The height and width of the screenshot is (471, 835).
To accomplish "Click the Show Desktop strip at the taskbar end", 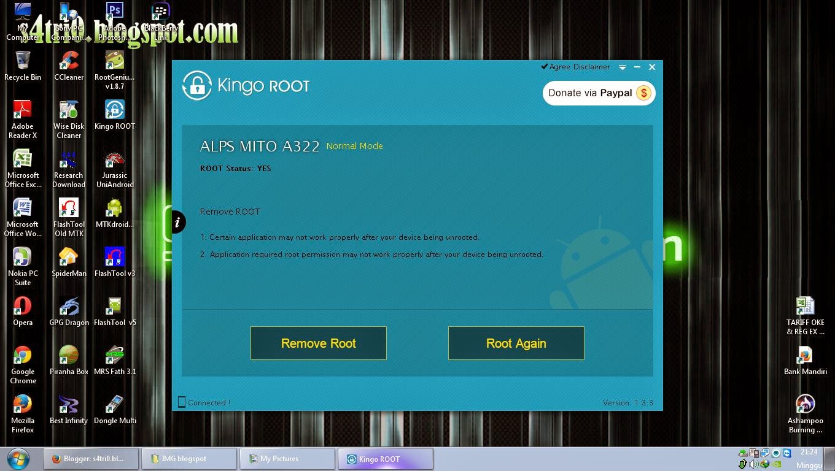I will [x=830, y=459].
